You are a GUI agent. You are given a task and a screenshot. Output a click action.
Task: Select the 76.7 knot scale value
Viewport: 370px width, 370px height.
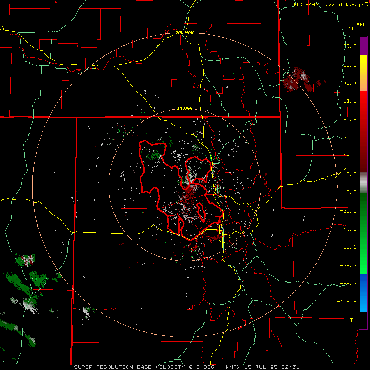[350, 83]
